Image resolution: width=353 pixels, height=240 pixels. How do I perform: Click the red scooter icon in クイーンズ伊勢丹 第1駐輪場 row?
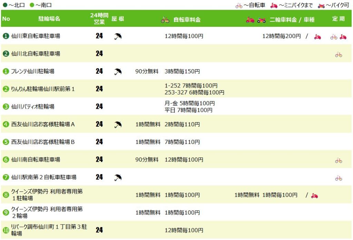[314, 196]
